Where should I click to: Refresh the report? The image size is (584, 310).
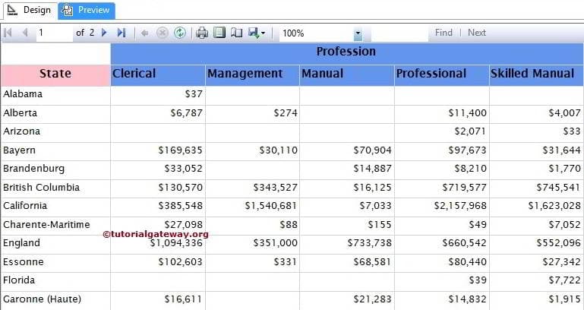[x=180, y=33]
